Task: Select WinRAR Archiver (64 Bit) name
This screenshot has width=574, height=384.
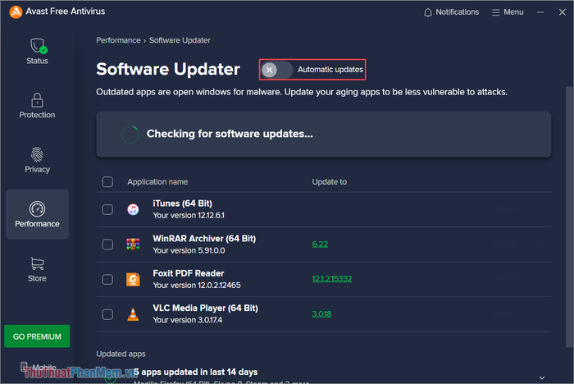Action: [x=204, y=239]
